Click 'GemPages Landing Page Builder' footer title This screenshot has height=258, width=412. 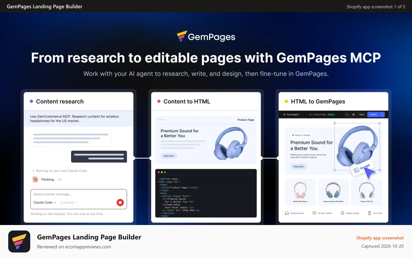point(89,237)
